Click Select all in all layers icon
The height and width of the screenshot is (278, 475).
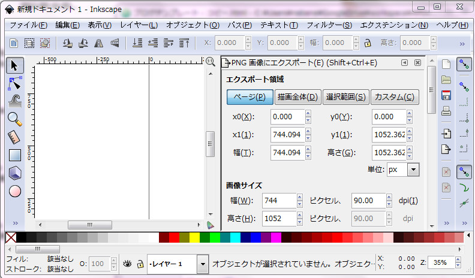[x=29, y=43]
